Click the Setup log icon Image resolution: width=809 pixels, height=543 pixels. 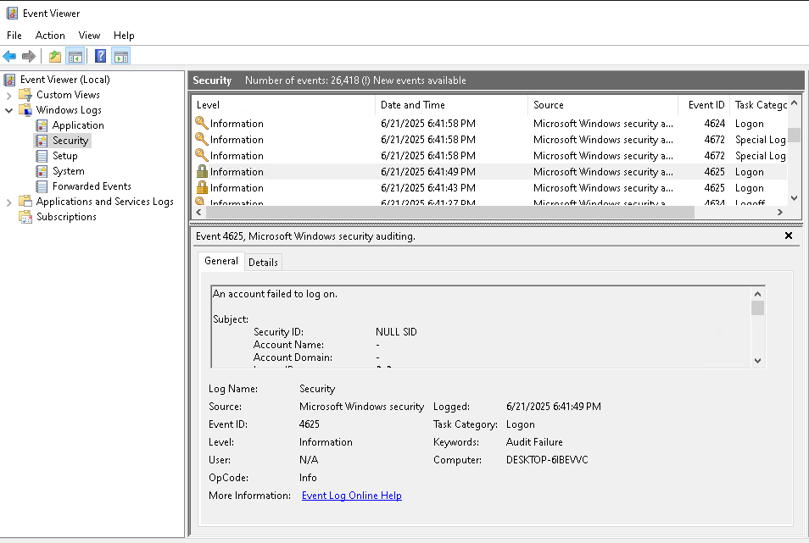(x=42, y=156)
